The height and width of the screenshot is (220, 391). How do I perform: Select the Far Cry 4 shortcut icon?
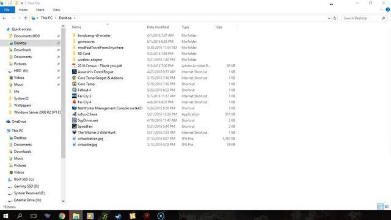pos(74,102)
